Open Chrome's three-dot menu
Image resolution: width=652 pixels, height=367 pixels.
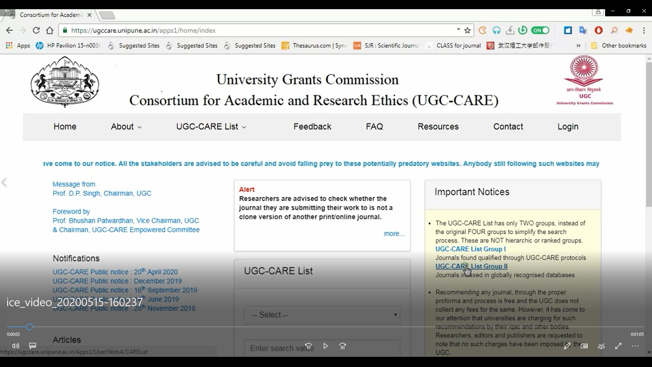[643, 30]
